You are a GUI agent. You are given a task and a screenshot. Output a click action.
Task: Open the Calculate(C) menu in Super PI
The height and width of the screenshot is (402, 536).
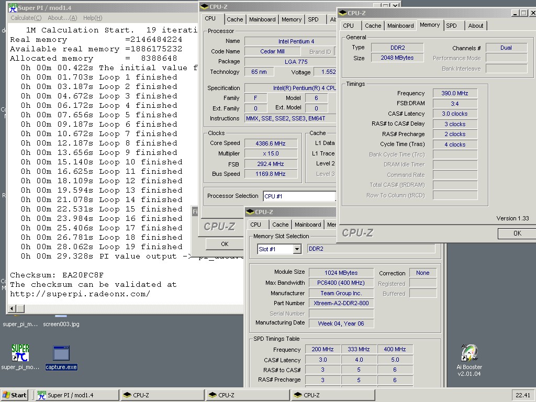pos(26,18)
